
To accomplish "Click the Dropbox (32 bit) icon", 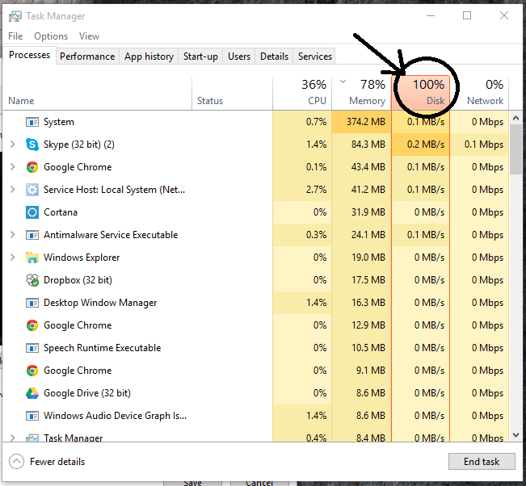I will (x=32, y=280).
